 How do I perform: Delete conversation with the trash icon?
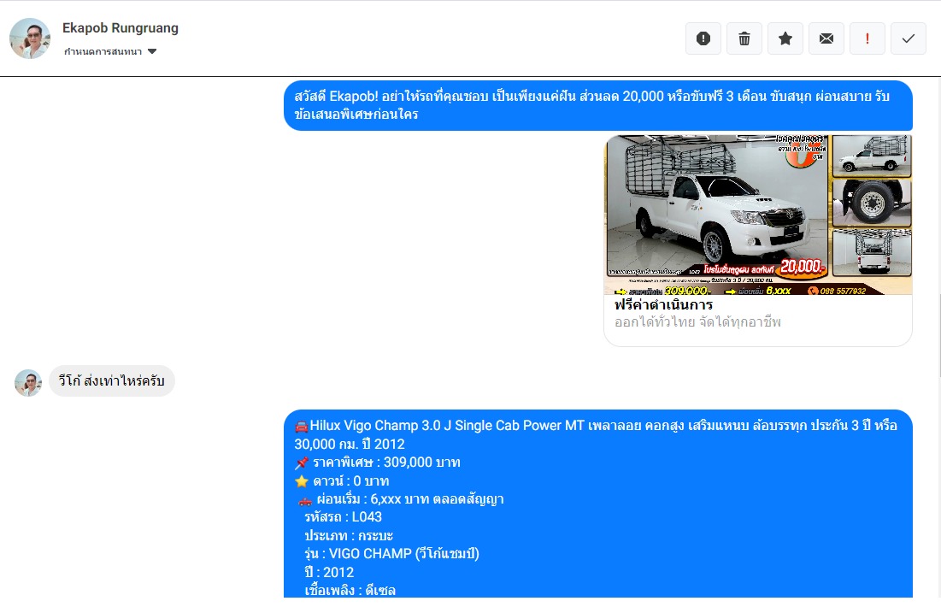coord(744,38)
